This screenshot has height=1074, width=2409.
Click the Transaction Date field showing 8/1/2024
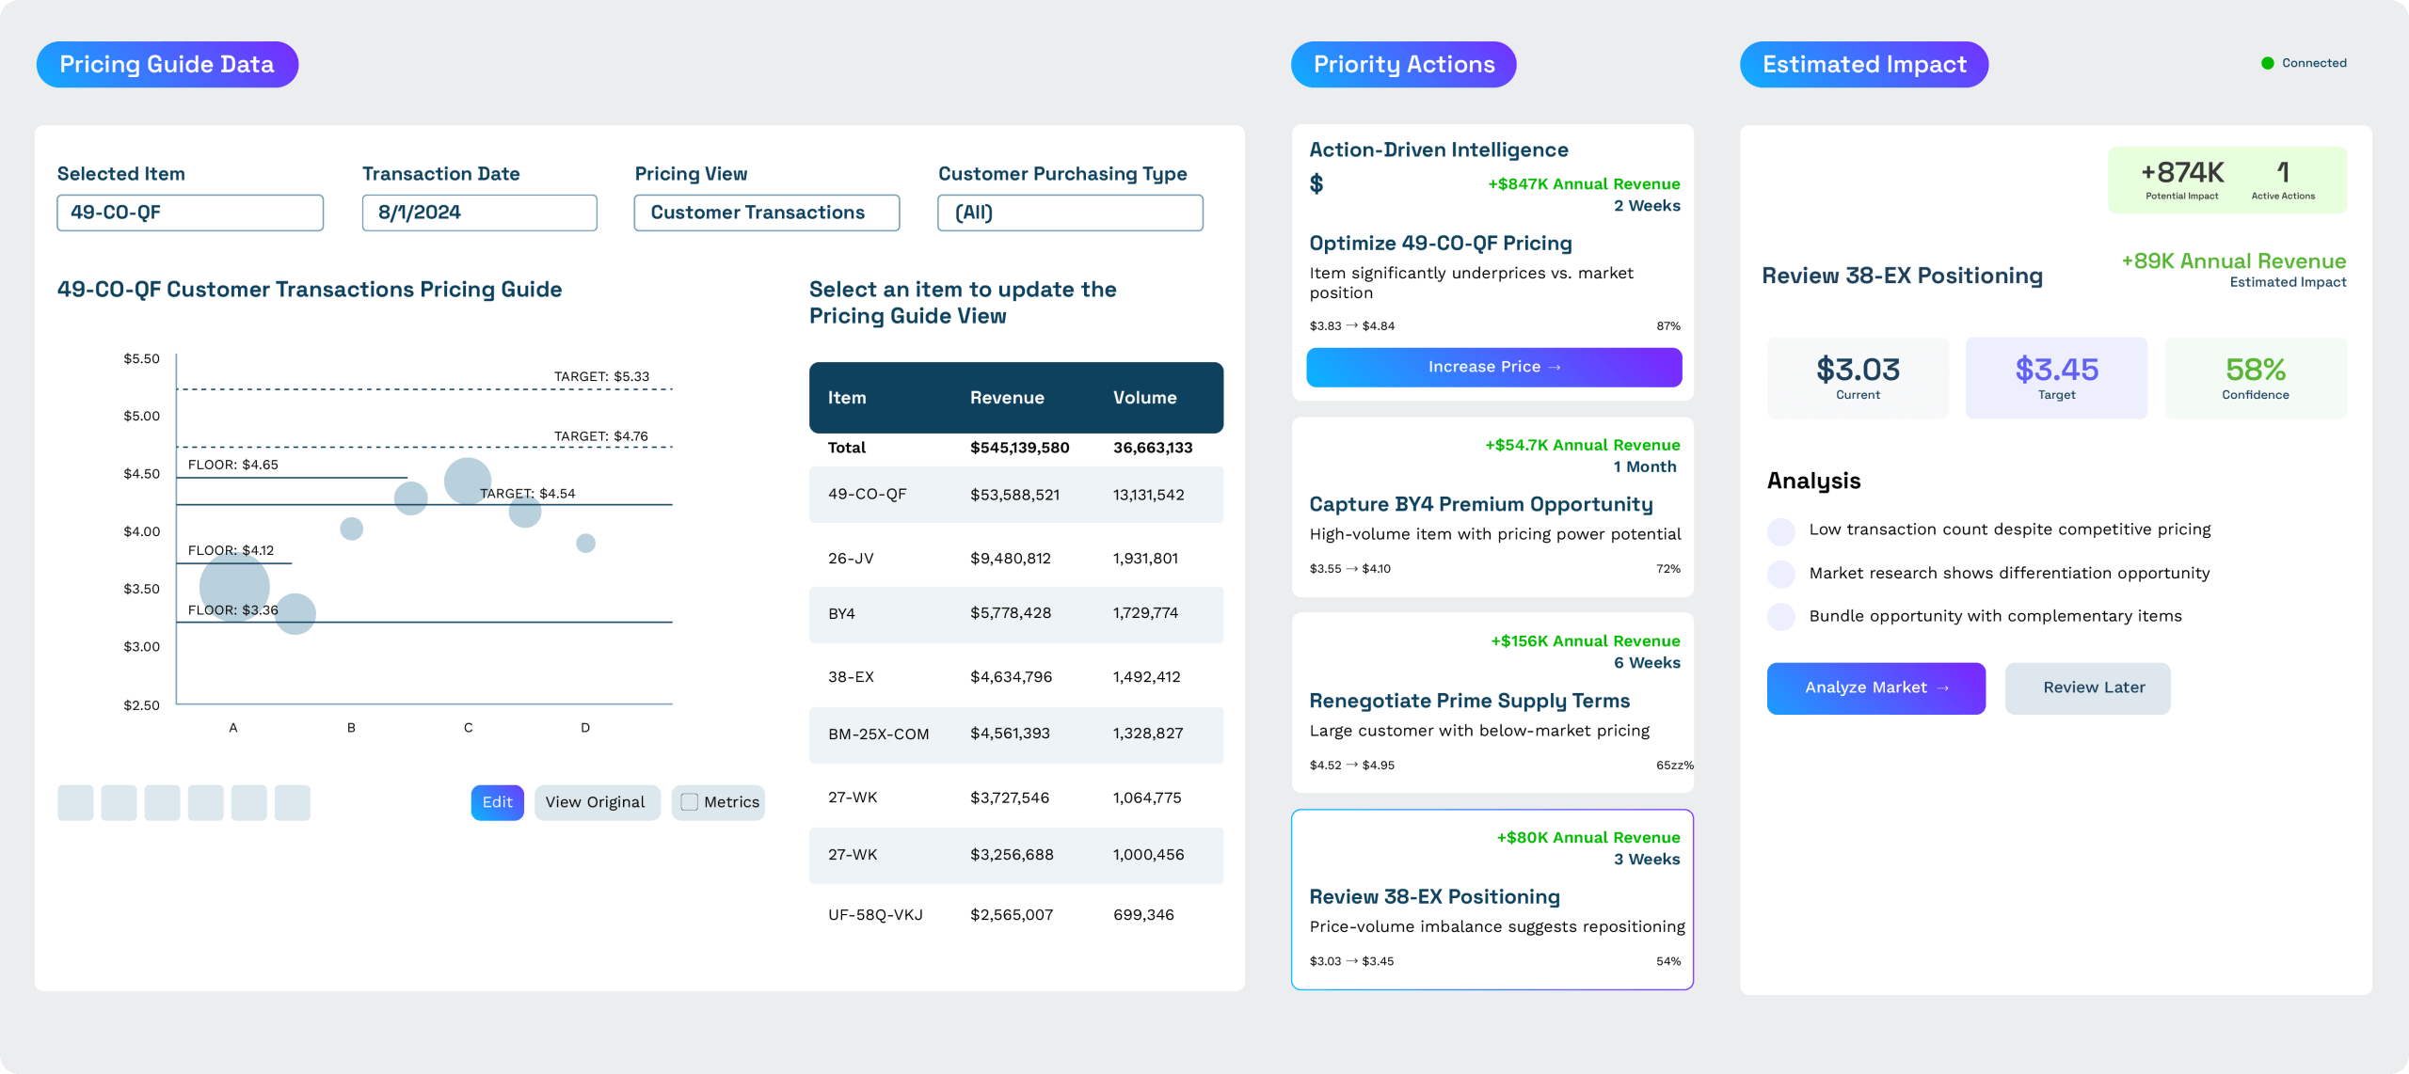479,213
